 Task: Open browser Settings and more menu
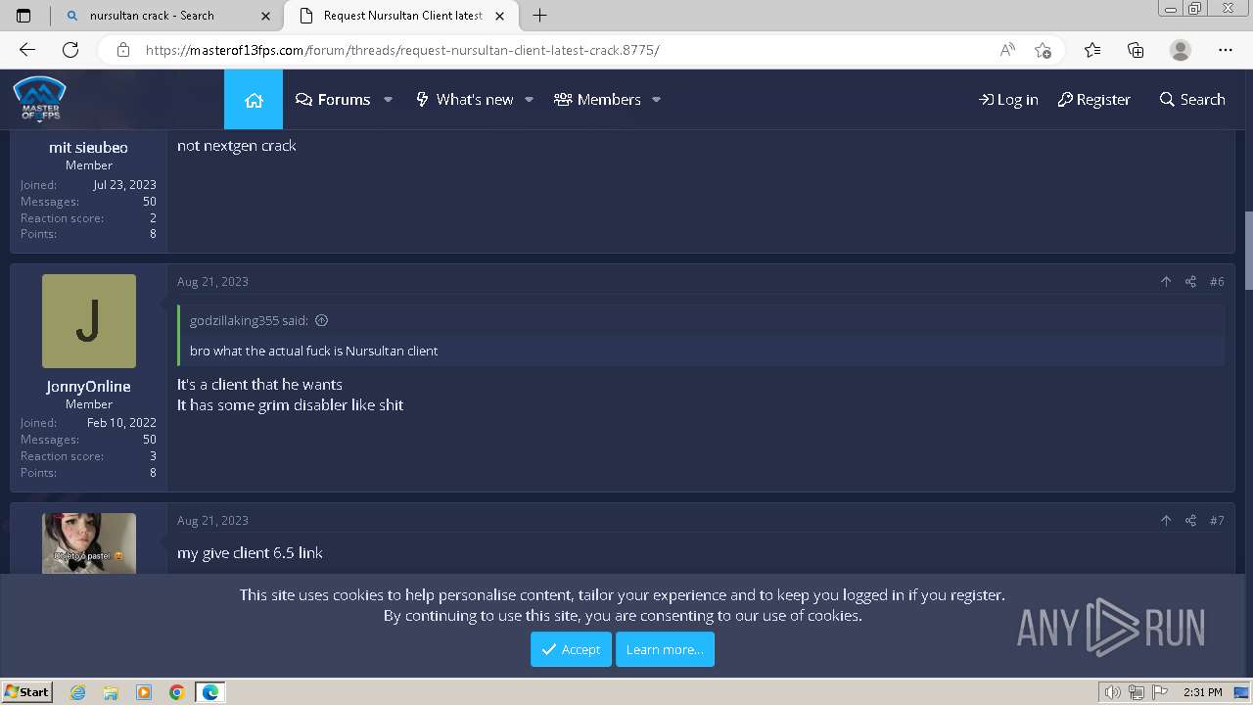[1226, 50]
